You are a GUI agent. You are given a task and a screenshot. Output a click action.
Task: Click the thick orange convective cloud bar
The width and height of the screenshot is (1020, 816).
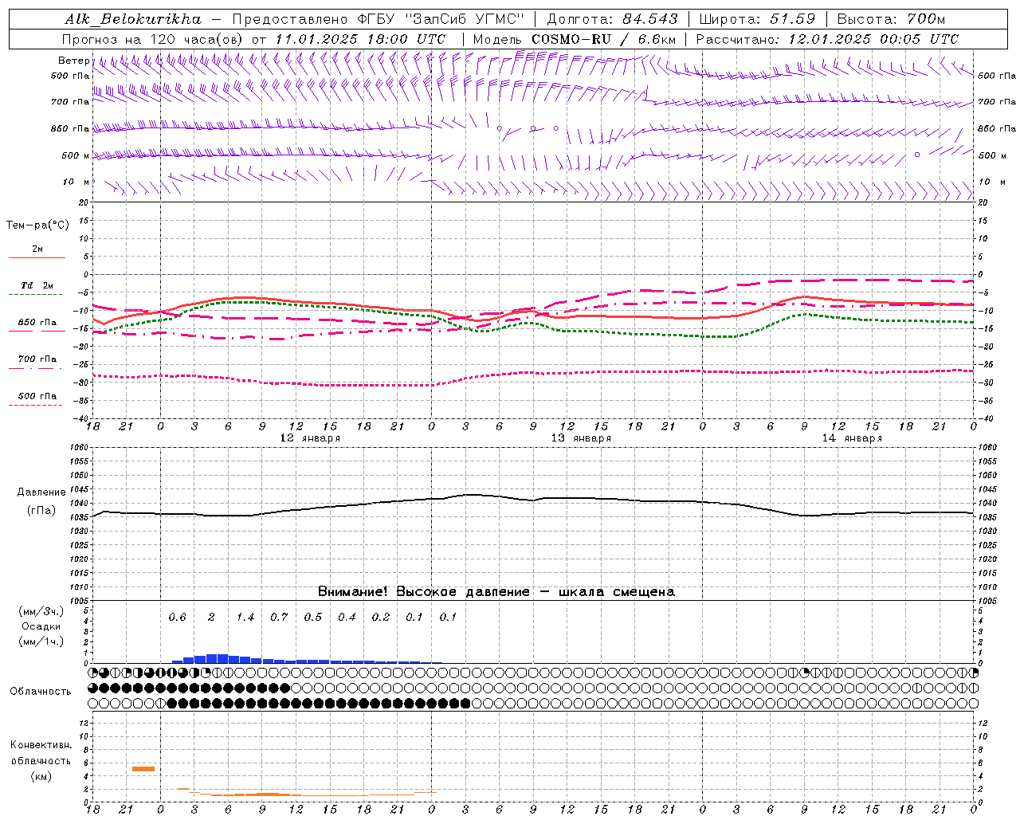tap(143, 769)
